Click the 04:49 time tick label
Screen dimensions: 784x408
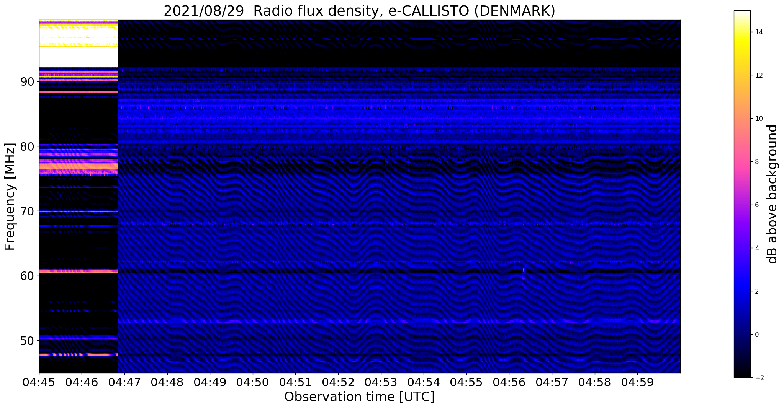tap(210, 382)
